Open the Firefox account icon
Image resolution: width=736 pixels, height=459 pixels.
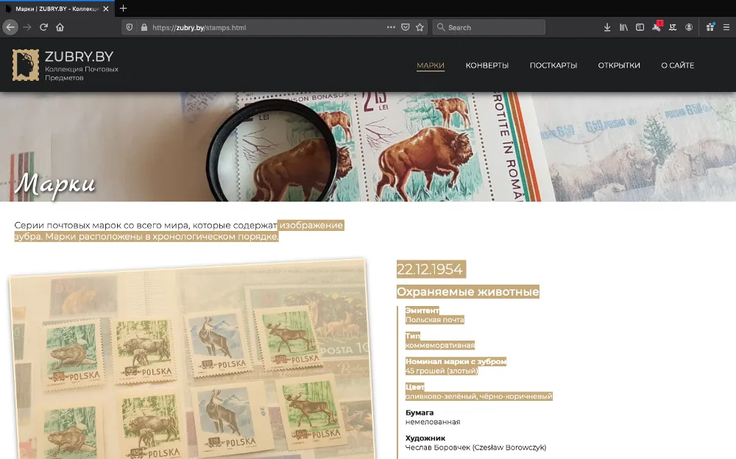click(689, 27)
